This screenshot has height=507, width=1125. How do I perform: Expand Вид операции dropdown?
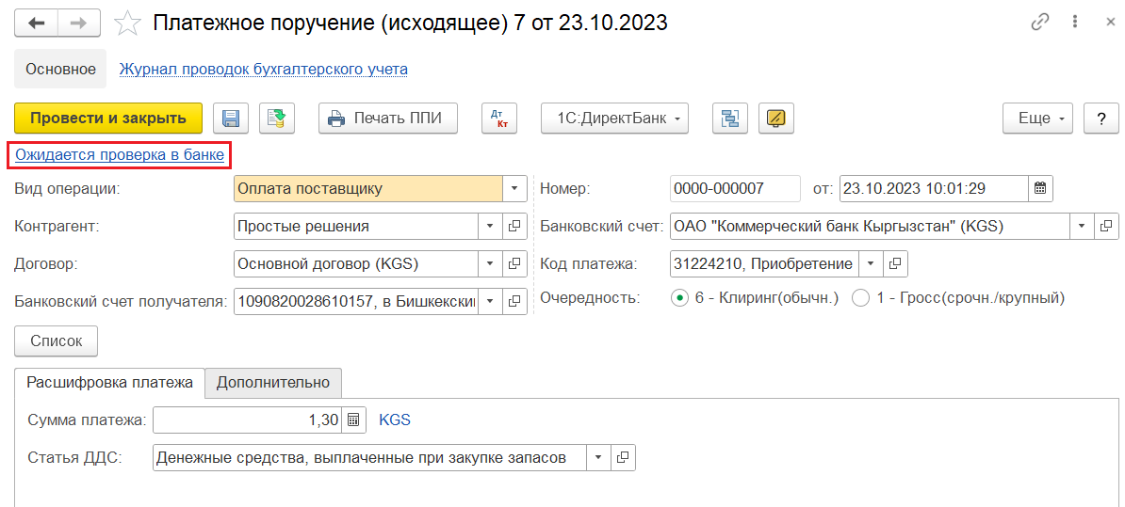pos(514,188)
